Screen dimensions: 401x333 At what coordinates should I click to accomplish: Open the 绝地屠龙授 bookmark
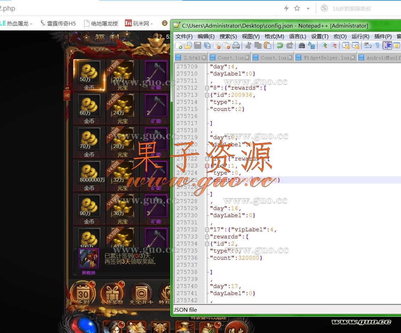[101, 23]
